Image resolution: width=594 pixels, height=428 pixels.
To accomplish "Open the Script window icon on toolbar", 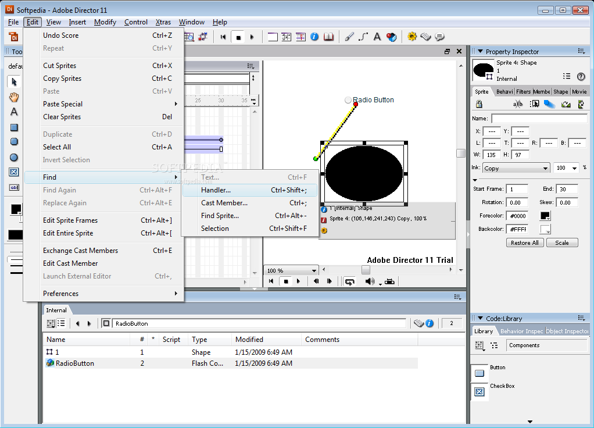I will 426,37.
